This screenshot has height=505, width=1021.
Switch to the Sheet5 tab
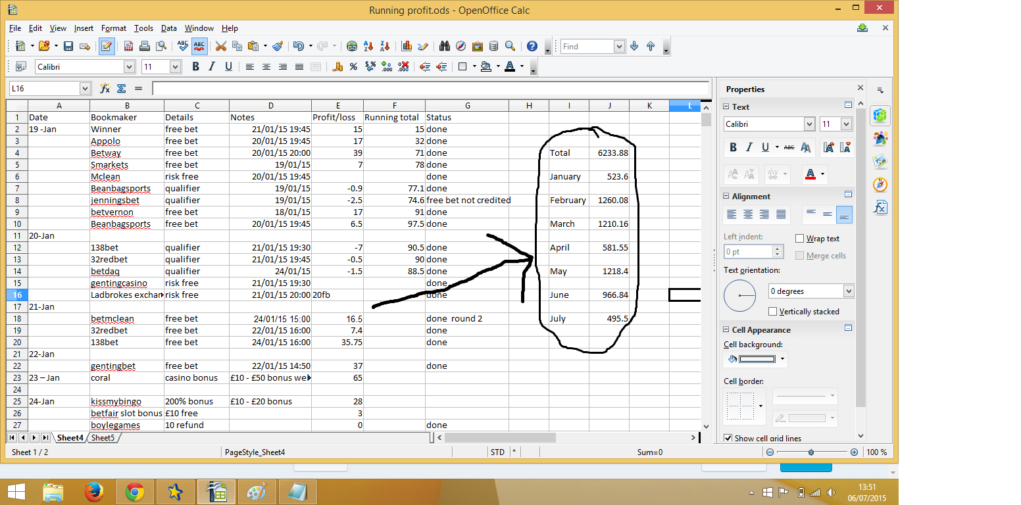103,437
